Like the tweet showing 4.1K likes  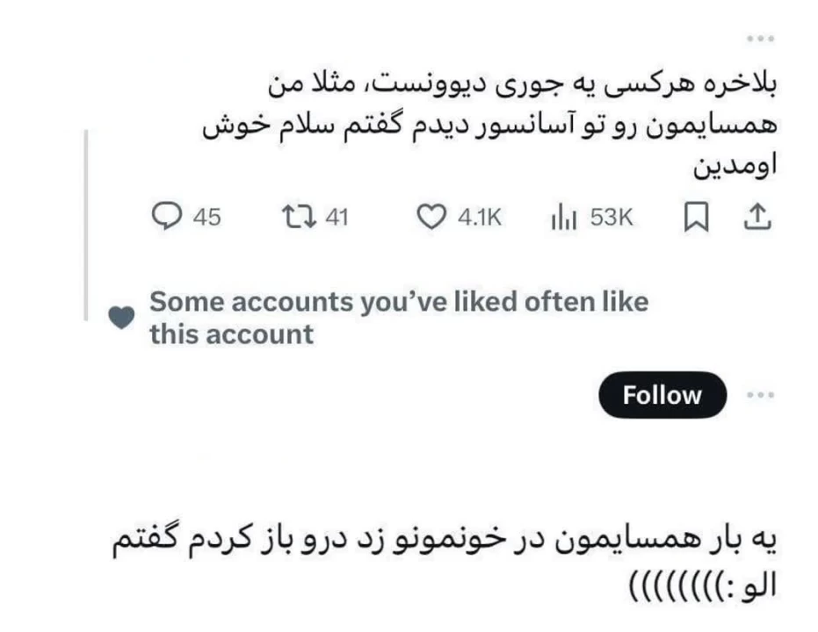[x=431, y=216]
